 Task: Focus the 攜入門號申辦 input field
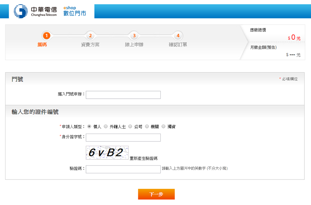123,95
